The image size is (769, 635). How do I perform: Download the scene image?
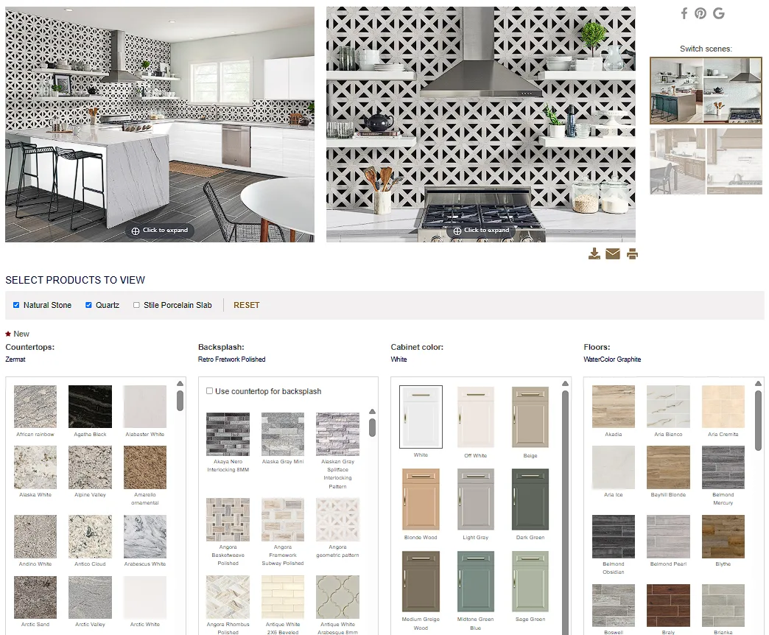coord(594,253)
